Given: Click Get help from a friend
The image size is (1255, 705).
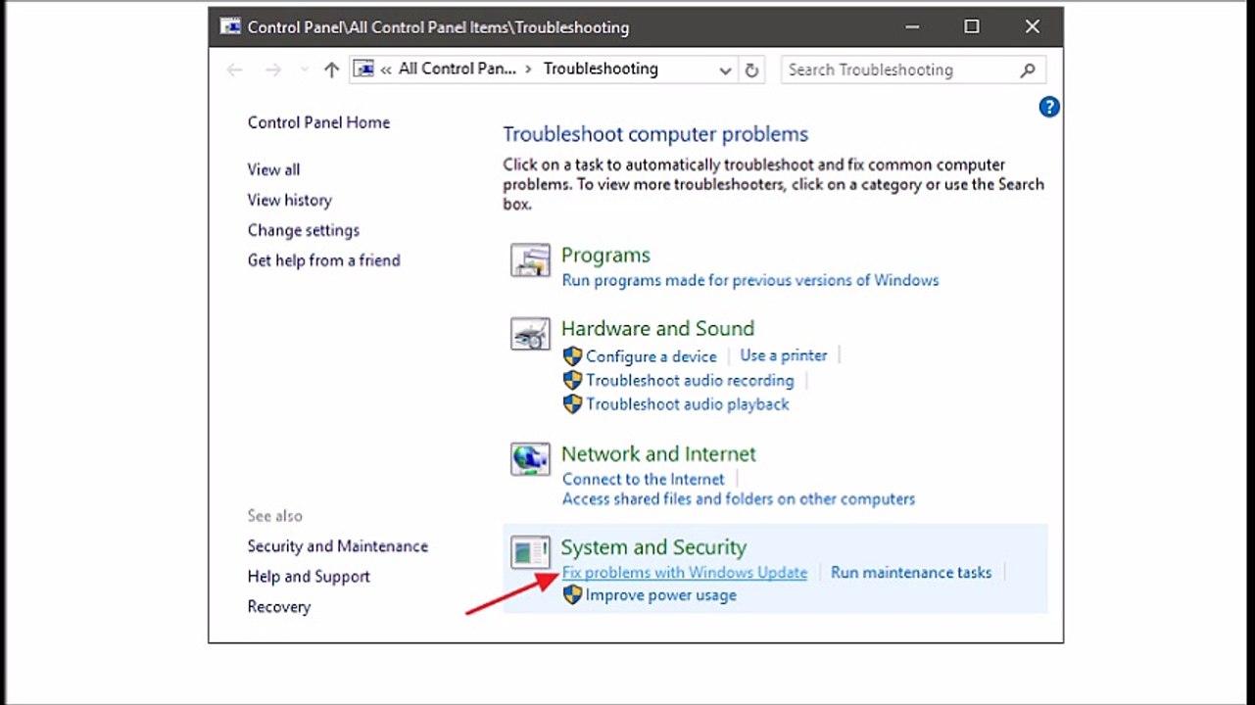Looking at the screenshot, I should (x=323, y=260).
